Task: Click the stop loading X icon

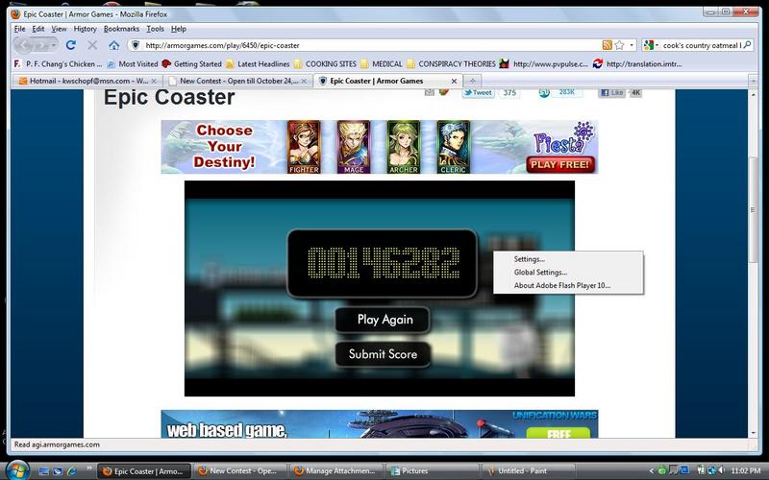Action: click(92, 45)
